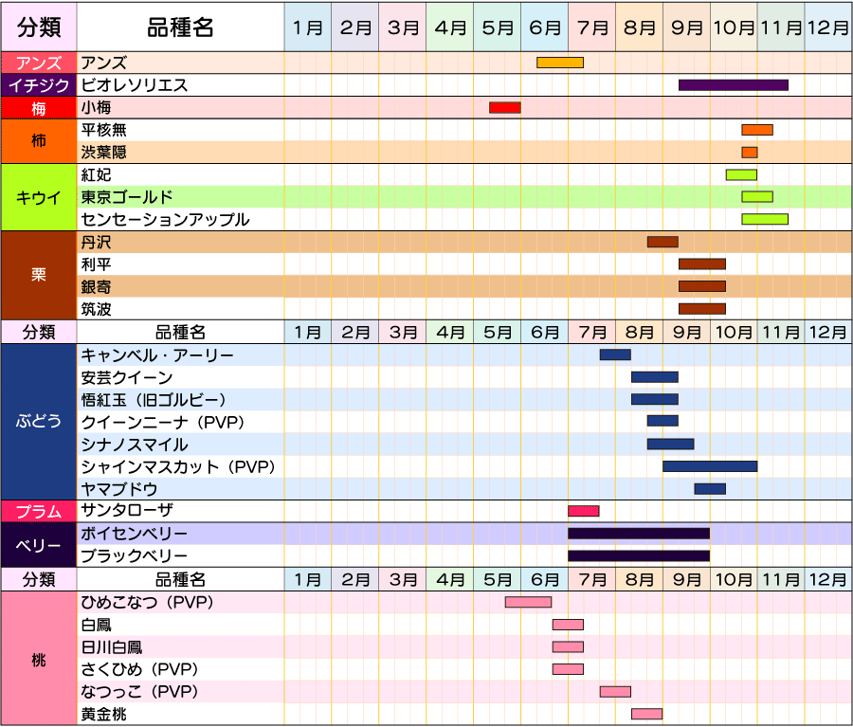The image size is (853, 727).
Task: Select the シャインマスカット harvest bar
Action: click(x=710, y=466)
